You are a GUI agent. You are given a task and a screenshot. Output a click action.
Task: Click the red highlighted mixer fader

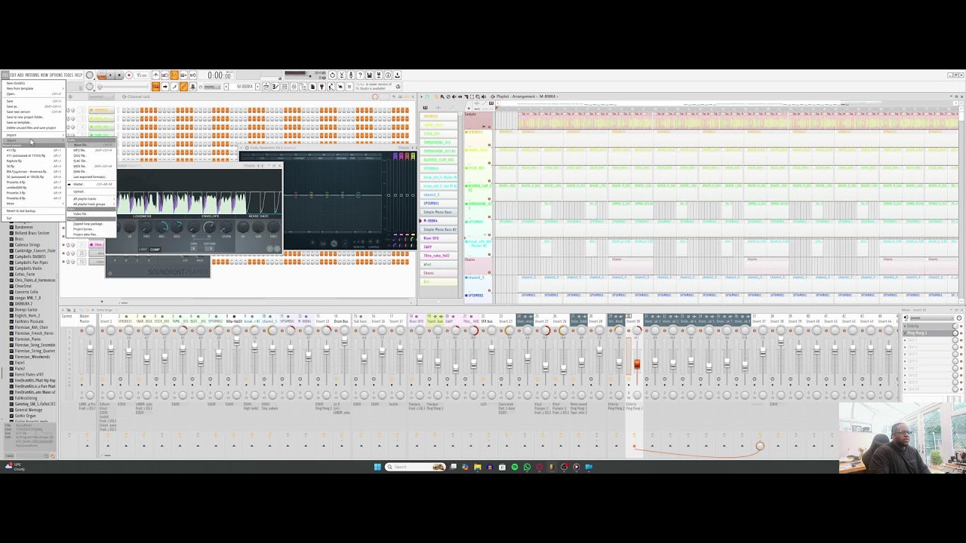pyautogui.click(x=637, y=364)
